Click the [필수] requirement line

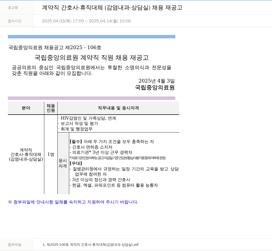point(112,142)
